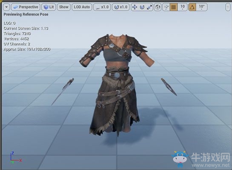The width and height of the screenshot is (232, 170).
Task: Click the UV Channels: 2 stat
Action: (17, 44)
